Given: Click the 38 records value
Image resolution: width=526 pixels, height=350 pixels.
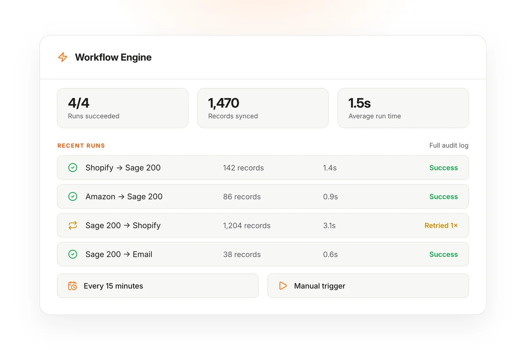Looking at the screenshot, I should tap(242, 254).
